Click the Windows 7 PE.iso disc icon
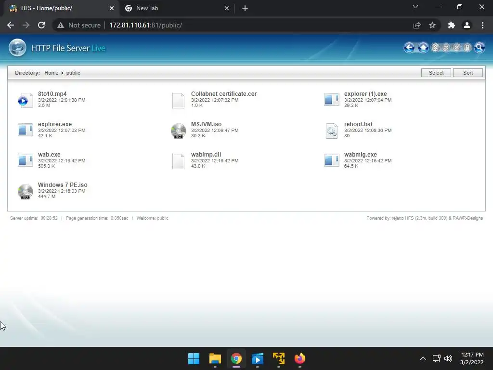 (25, 192)
